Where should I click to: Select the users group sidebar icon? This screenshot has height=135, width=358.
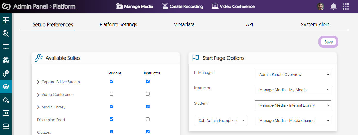(x=6, y=60)
